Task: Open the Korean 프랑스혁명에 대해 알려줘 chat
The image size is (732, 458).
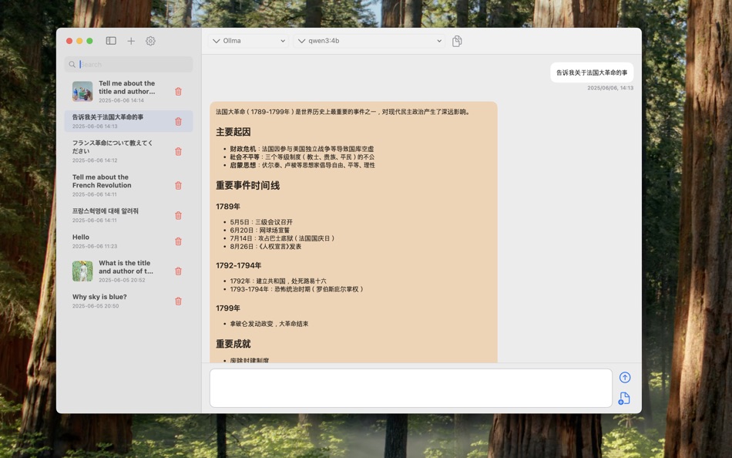Action: [x=123, y=211]
